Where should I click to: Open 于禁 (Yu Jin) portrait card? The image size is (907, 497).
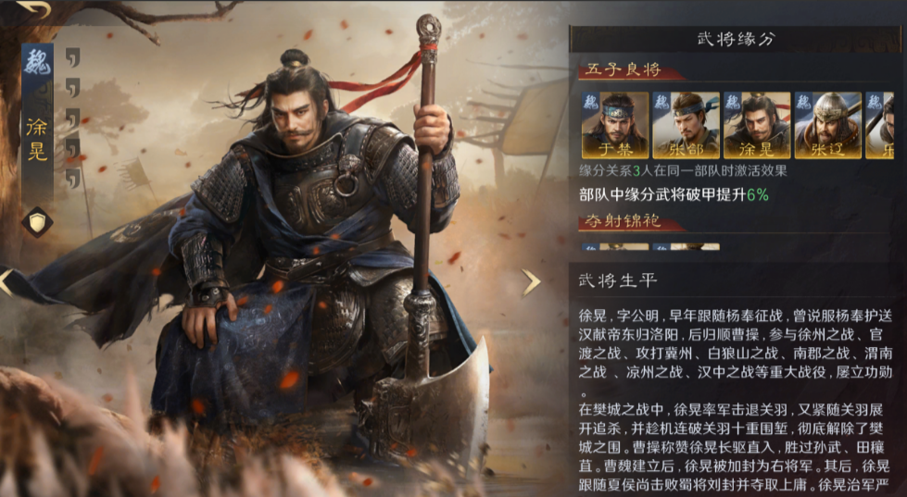[615, 125]
